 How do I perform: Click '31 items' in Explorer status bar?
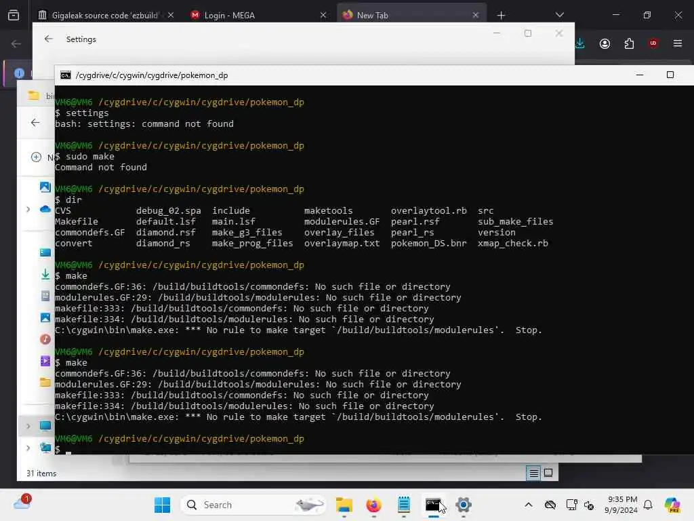point(41,474)
